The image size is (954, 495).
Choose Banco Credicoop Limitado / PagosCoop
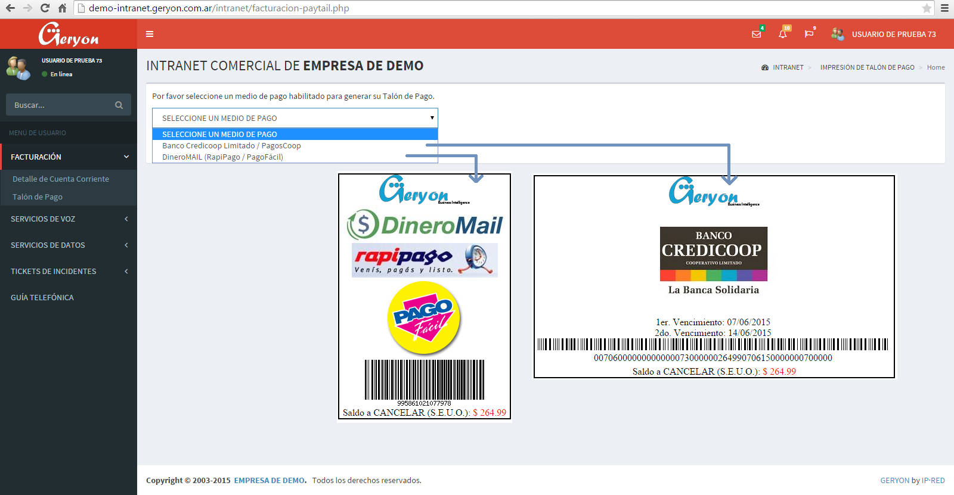pyautogui.click(x=295, y=145)
